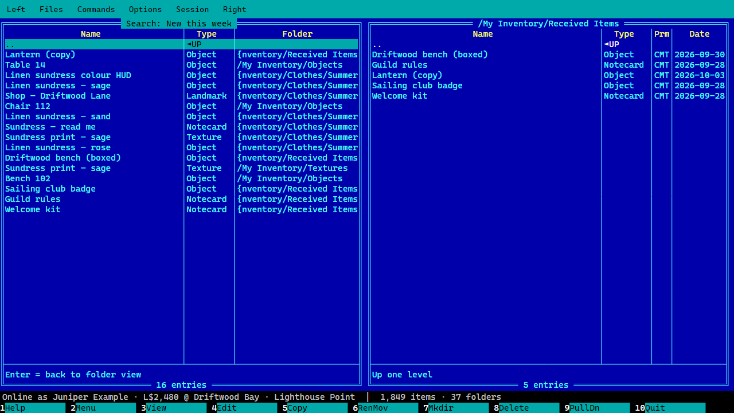Click left panel Type column header
The image size is (734, 413).
[x=206, y=34]
